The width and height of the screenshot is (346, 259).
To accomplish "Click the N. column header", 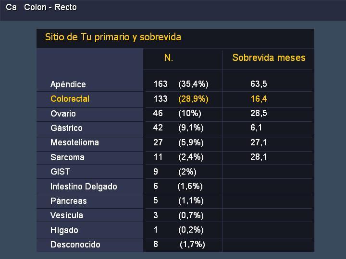I will point(169,58).
